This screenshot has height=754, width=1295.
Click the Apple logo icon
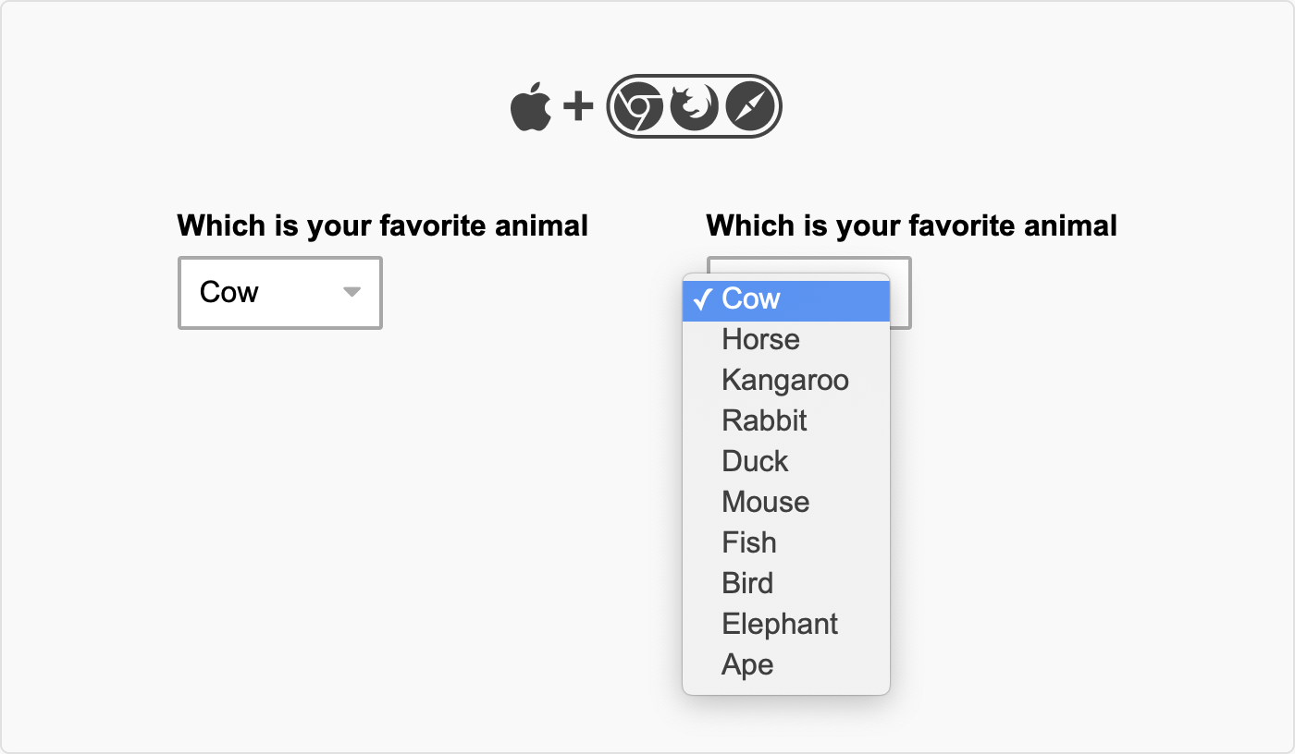pyautogui.click(x=531, y=106)
